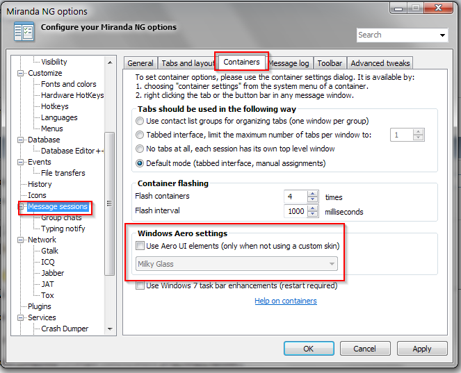Viewport: 461px width, 373px height.
Task: Select Menus tree item
Action: point(52,129)
